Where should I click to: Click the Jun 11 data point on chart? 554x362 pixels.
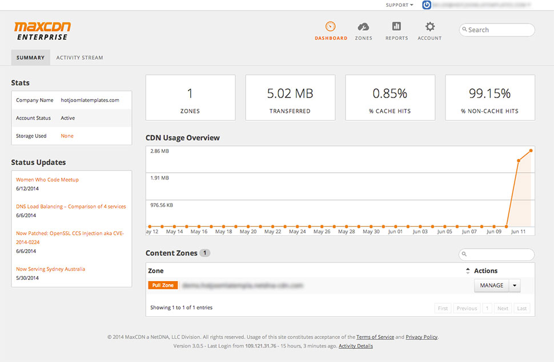519,161
